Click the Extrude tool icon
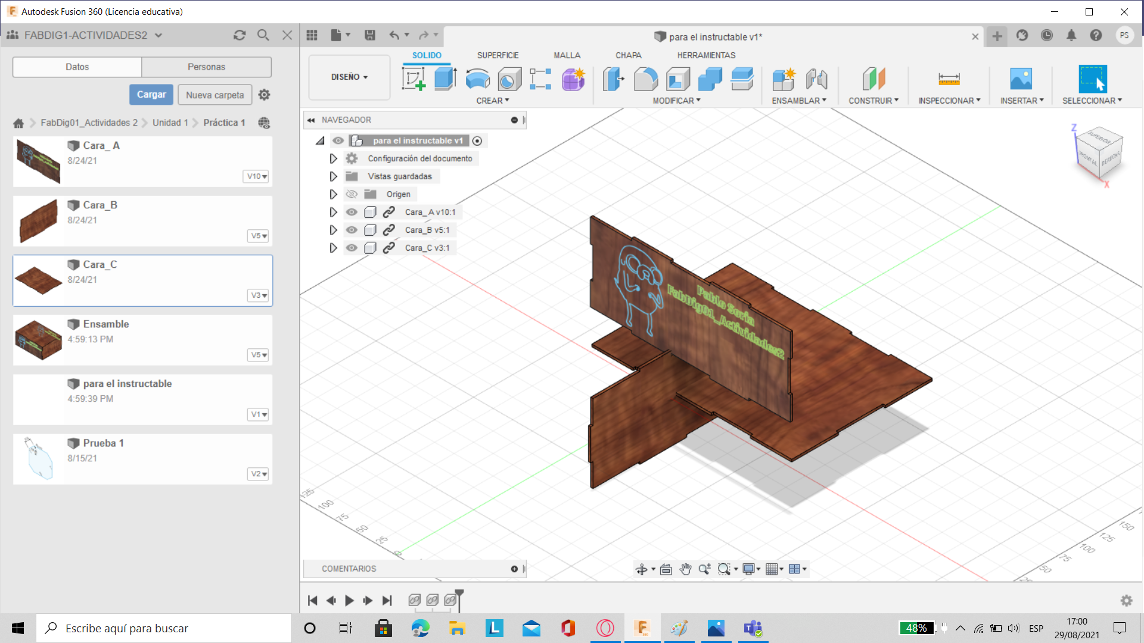 point(445,79)
